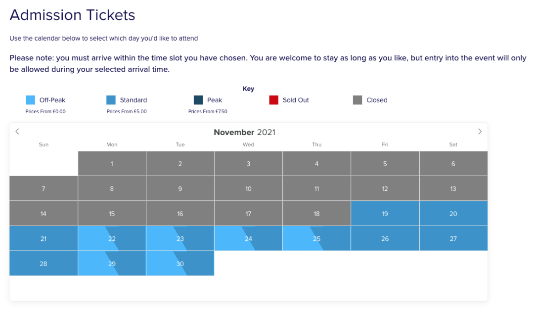The width and height of the screenshot is (534, 321).
Task: Choose Wednesday November 24
Action: tap(248, 238)
